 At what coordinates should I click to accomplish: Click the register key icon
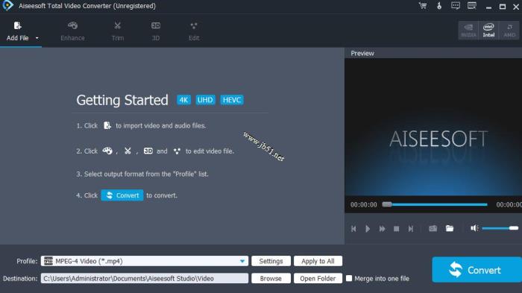(439, 6)
